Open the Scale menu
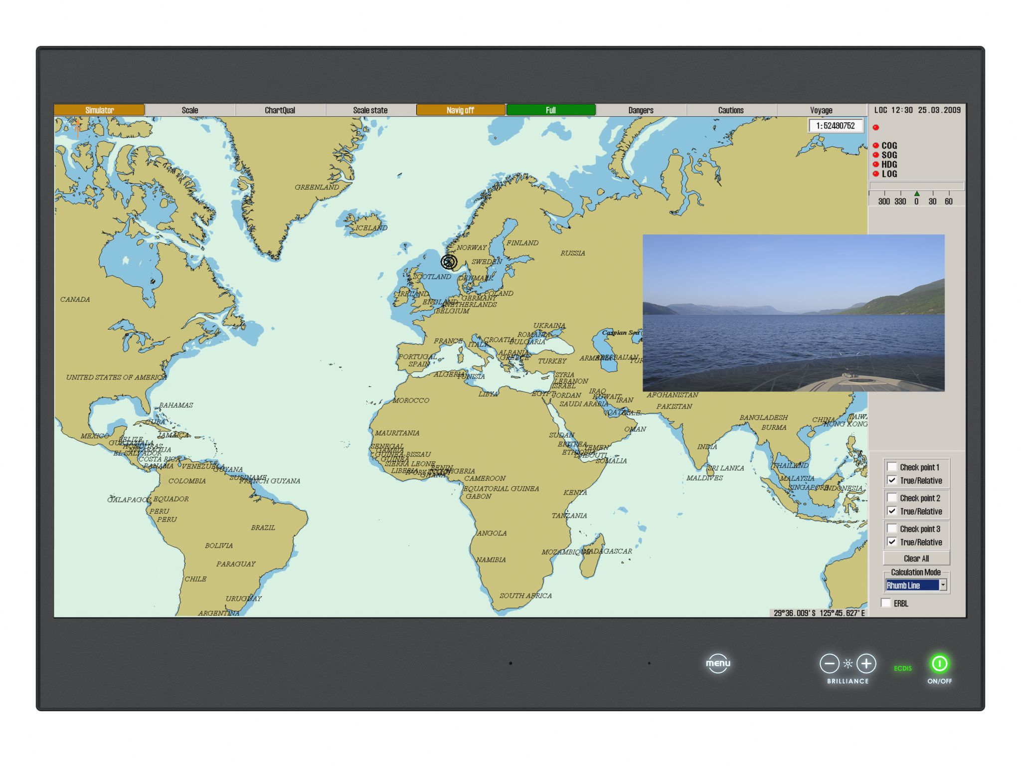The image size is (1021, 766). (x=189, y=110)
